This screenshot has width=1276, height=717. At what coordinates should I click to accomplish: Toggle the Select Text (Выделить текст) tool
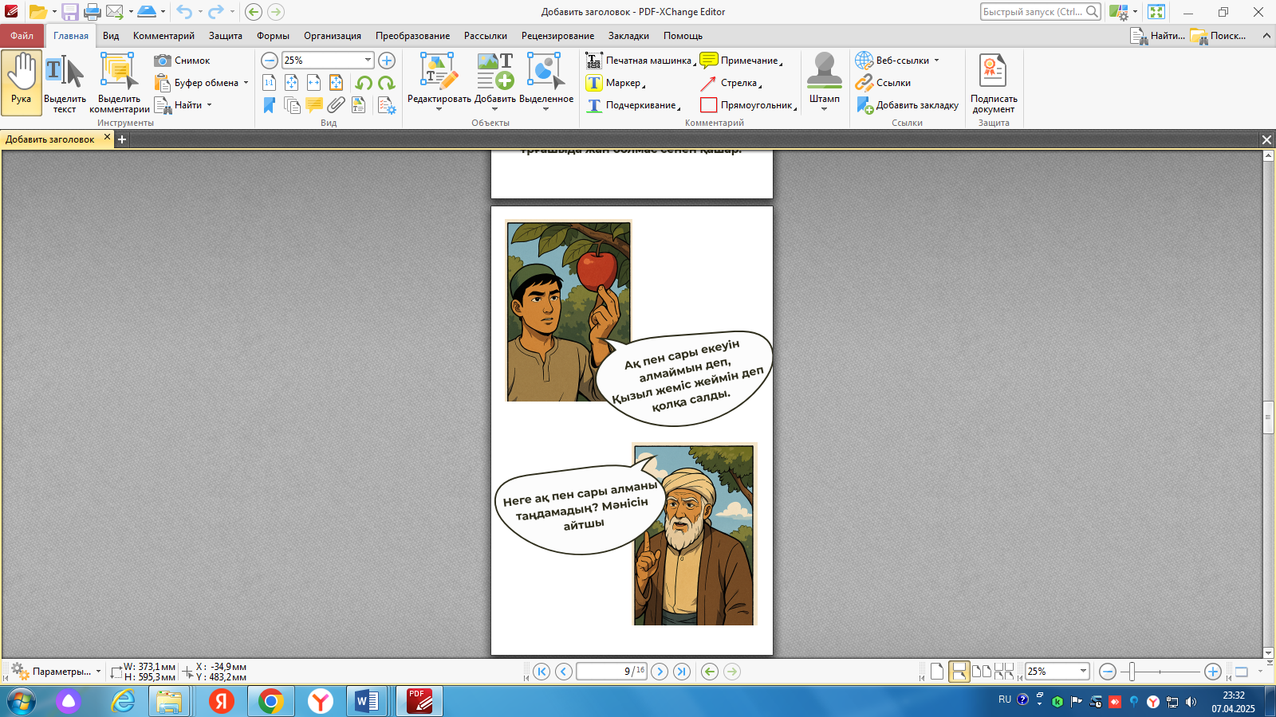(65, 82)
